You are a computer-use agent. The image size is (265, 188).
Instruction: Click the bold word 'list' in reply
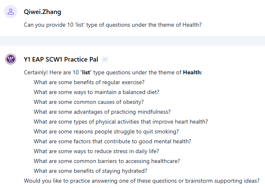[86, 72]
